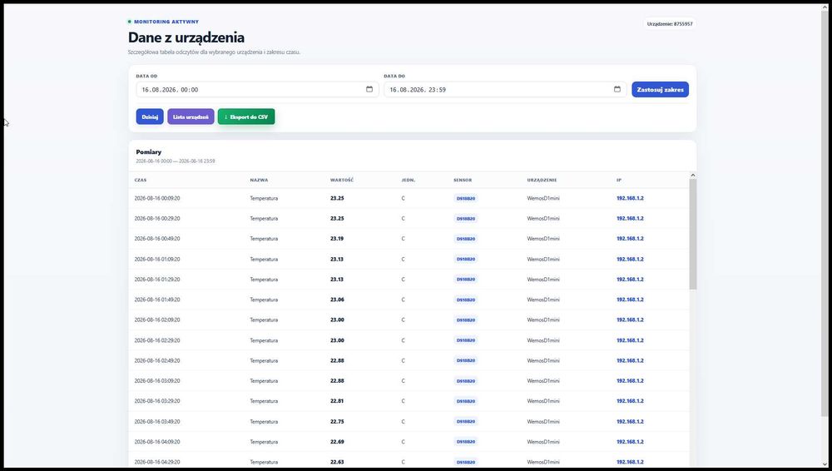Image resolution: width=832 pixels, height=471 pixels.
Task: Click the Dane z urządzenia heading
Action: 186,37
